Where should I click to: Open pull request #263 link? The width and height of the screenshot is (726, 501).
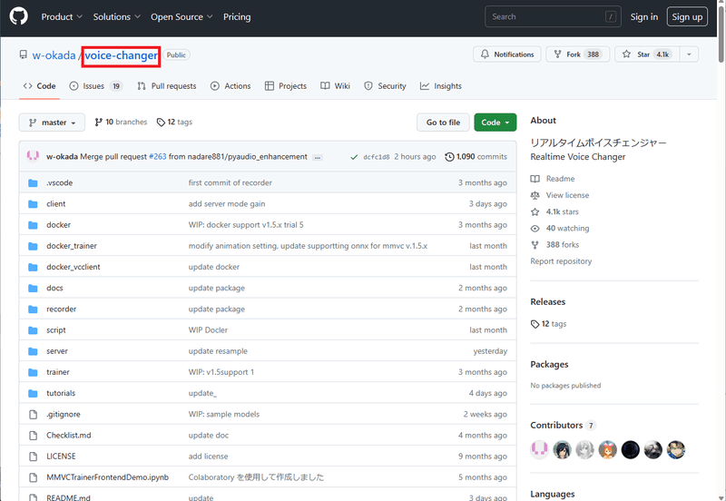pyautogui.click(x=157, y=156)
